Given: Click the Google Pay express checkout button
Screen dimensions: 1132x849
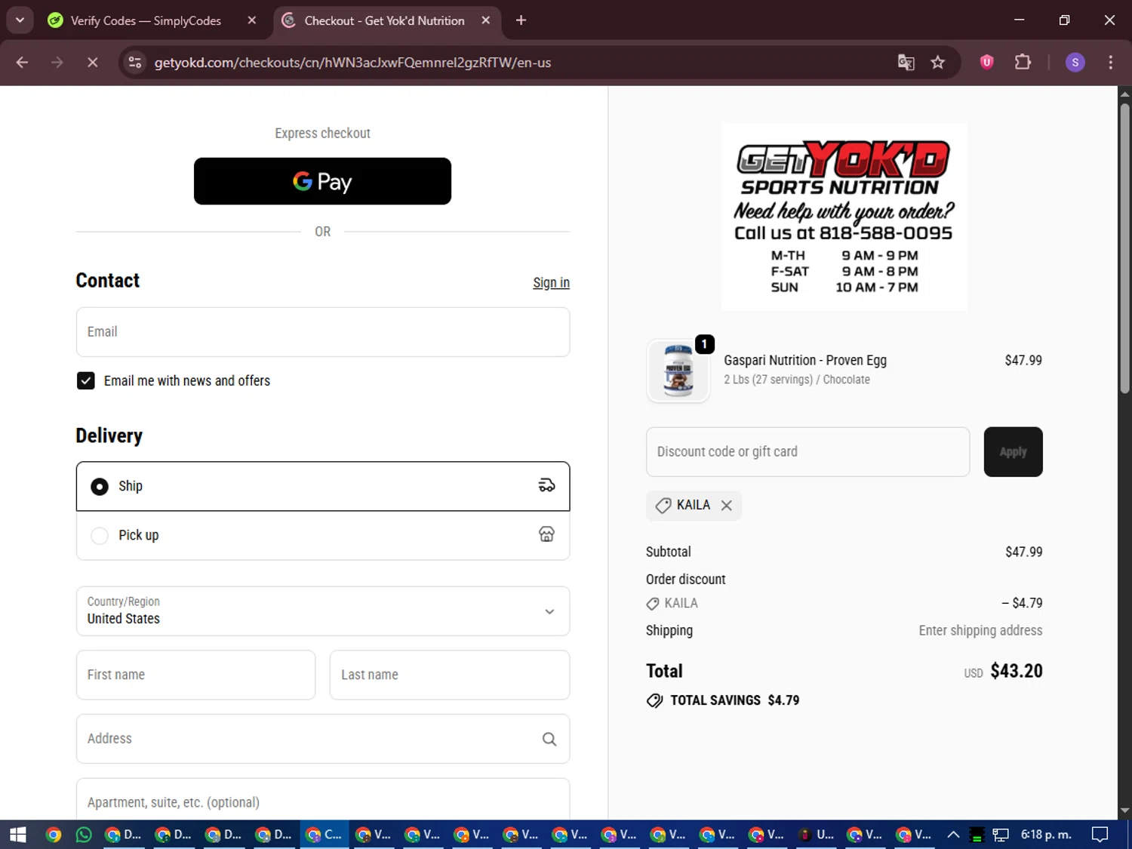Looking at the screenshot, I should coord(322,181).
